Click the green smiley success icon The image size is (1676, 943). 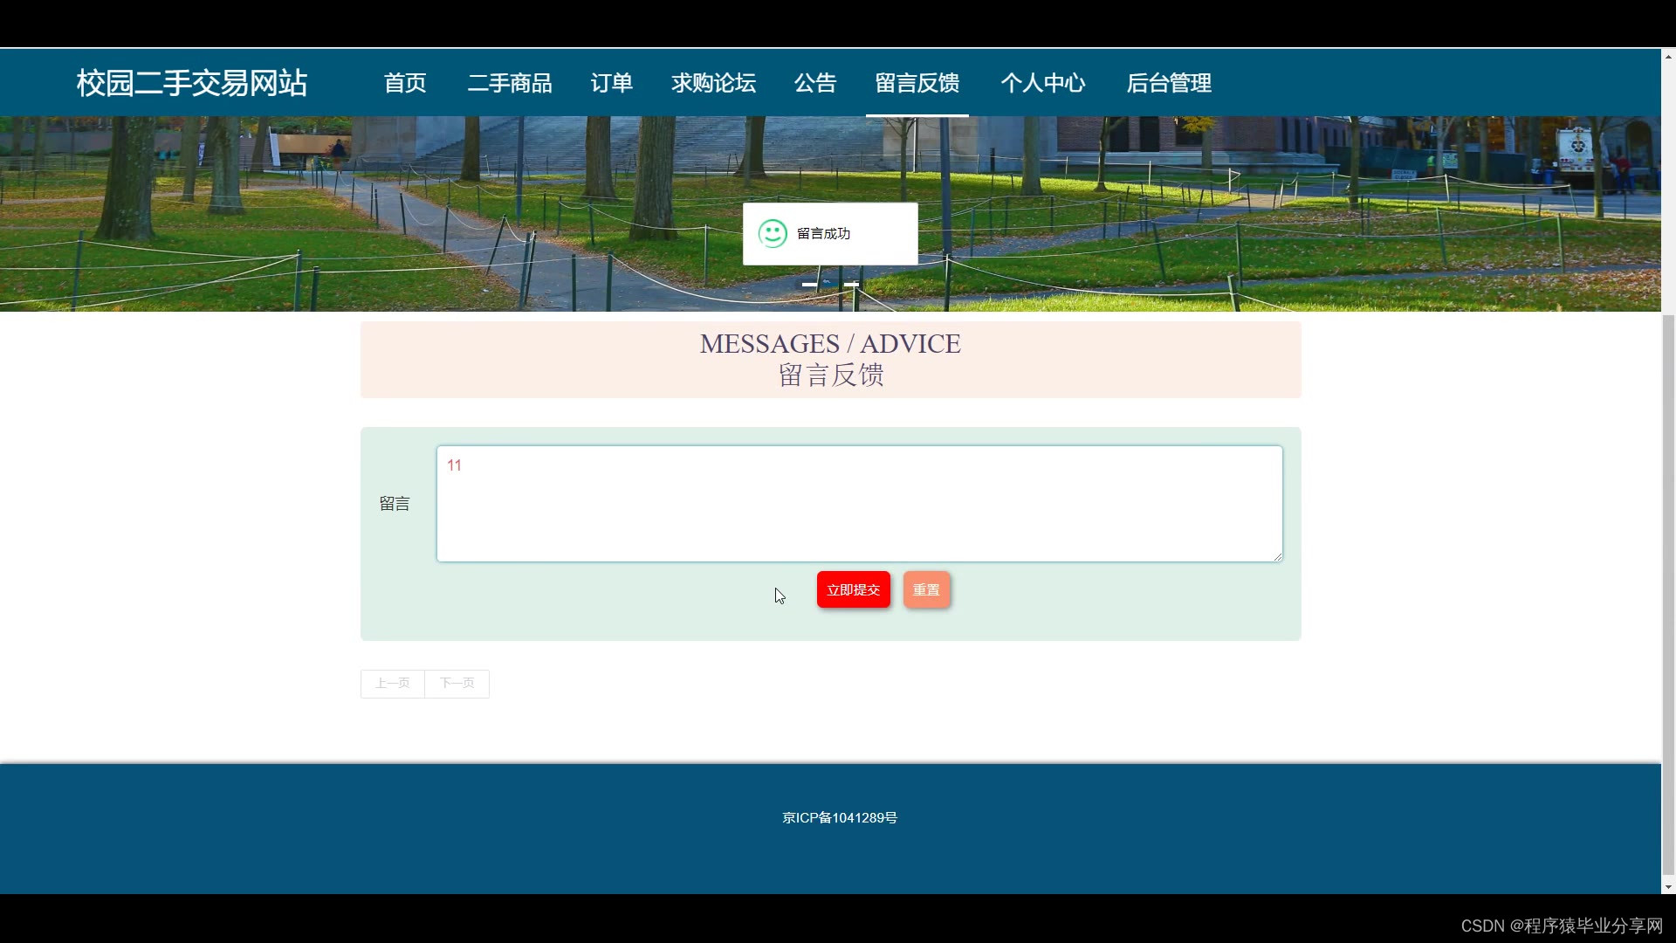[772, 233]
